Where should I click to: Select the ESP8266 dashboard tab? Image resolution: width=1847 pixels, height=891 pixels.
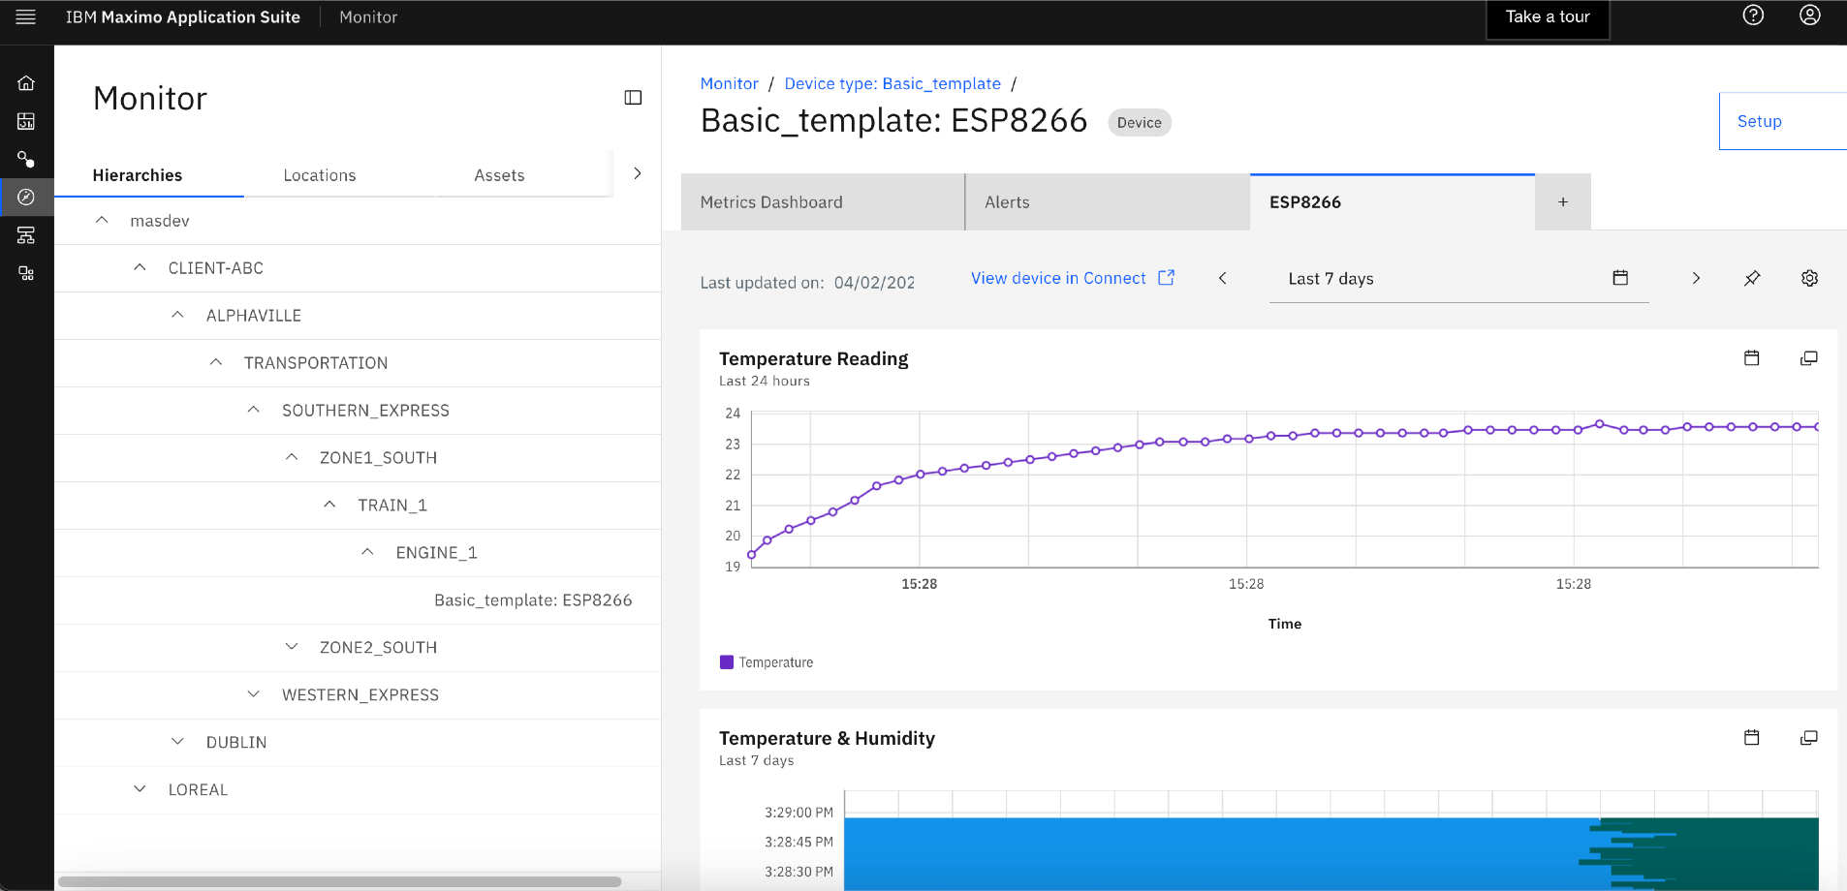coord(1393,202)
